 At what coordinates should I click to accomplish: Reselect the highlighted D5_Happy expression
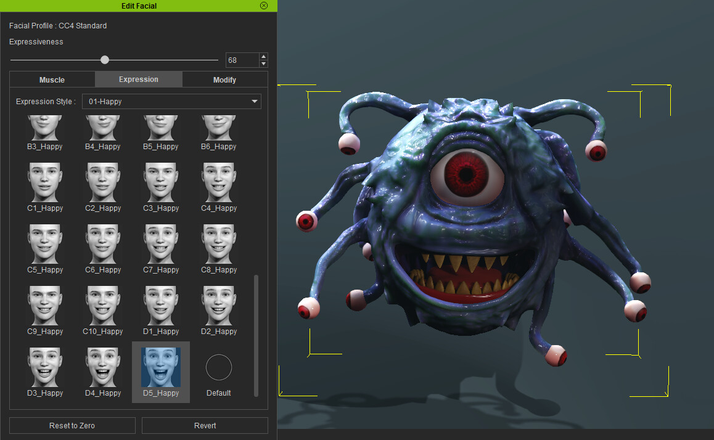click(161, 367)
